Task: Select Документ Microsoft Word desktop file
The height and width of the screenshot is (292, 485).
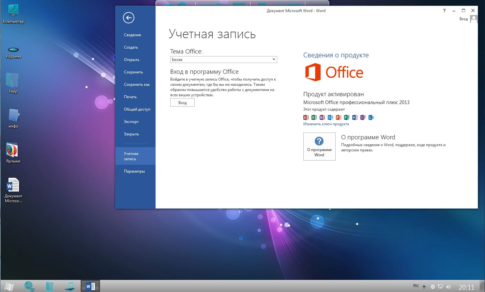Action: coord(13,190)
